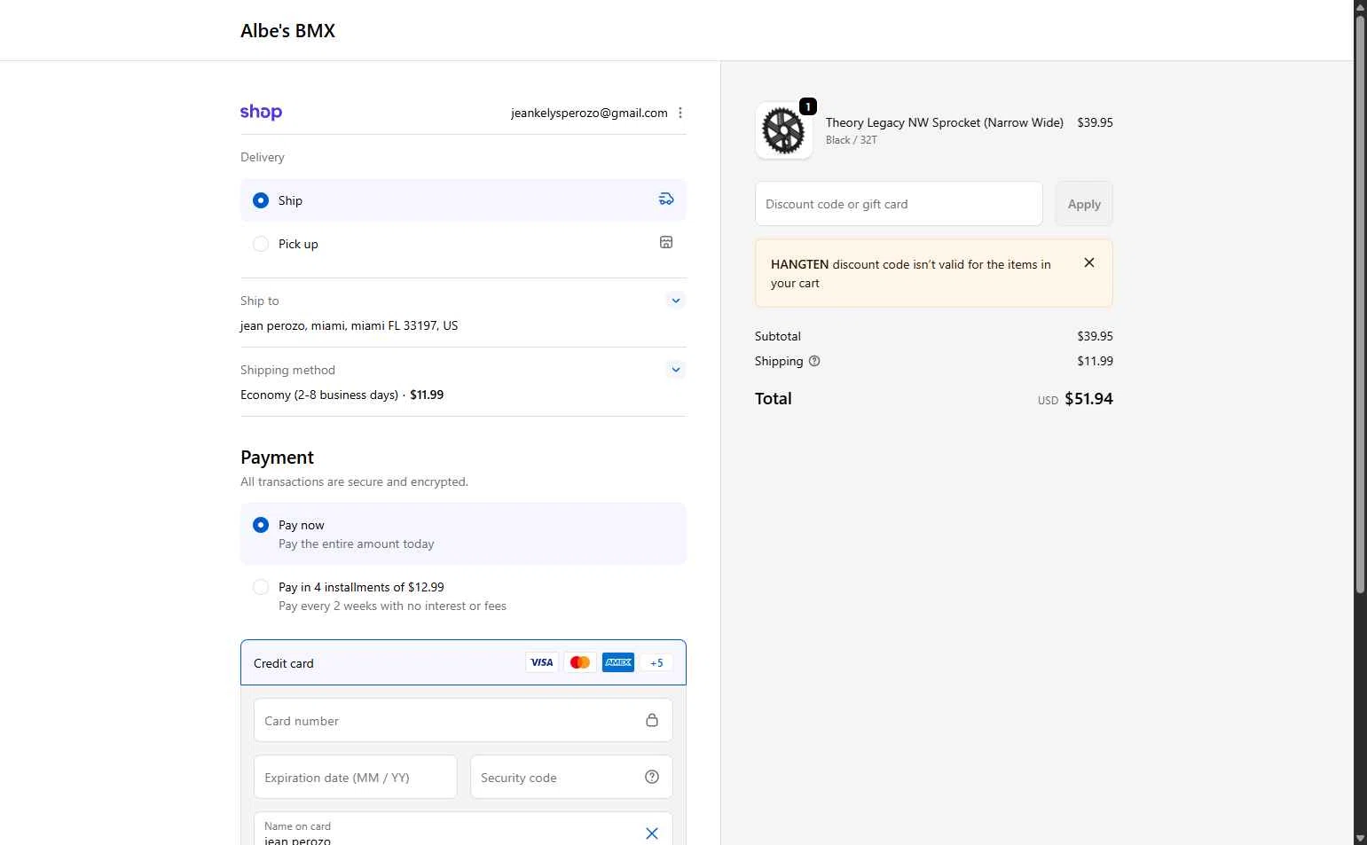Click the Shipping $11.99 summary value

1095,361
